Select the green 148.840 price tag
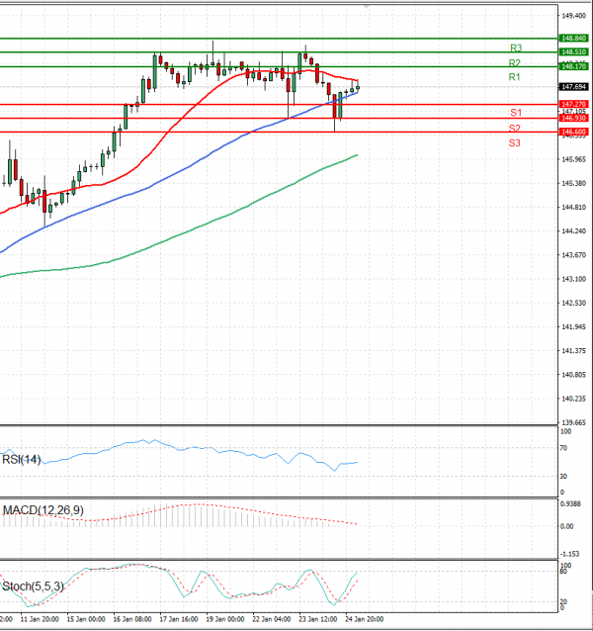593x631 pixels. (x=573, y=39)
